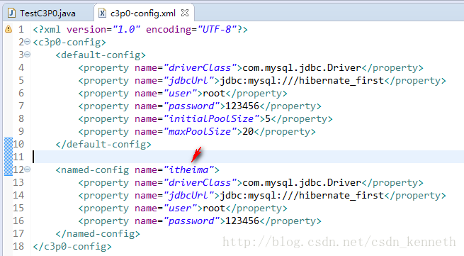Click "user" attribute value on line 15
This screenshot has height=256, width=464.
(180, 208)
